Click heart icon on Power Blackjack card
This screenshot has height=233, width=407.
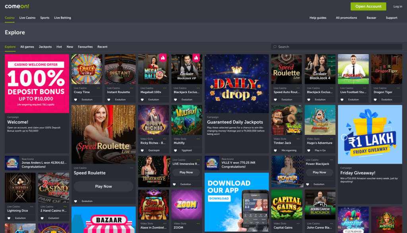click(x=308, y=184)
